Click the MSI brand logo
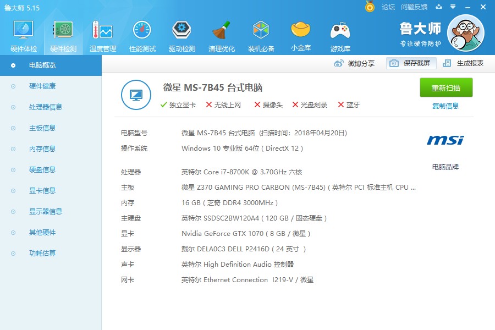This screenshot has height=330, width=495. [445, 140]
